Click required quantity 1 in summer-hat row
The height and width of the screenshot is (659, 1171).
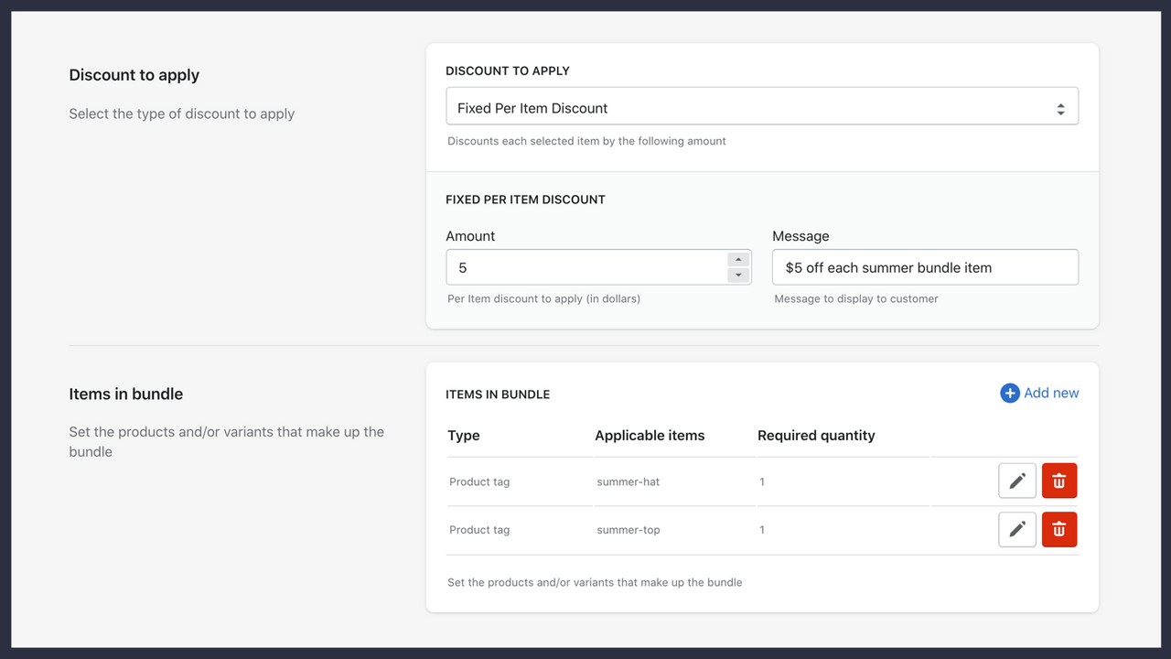(x=762, y=481)
